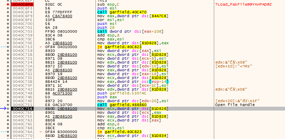The image size is (285, 139).
Task: Click the red jump arrow at 0040C713
Action: point(41,47)
